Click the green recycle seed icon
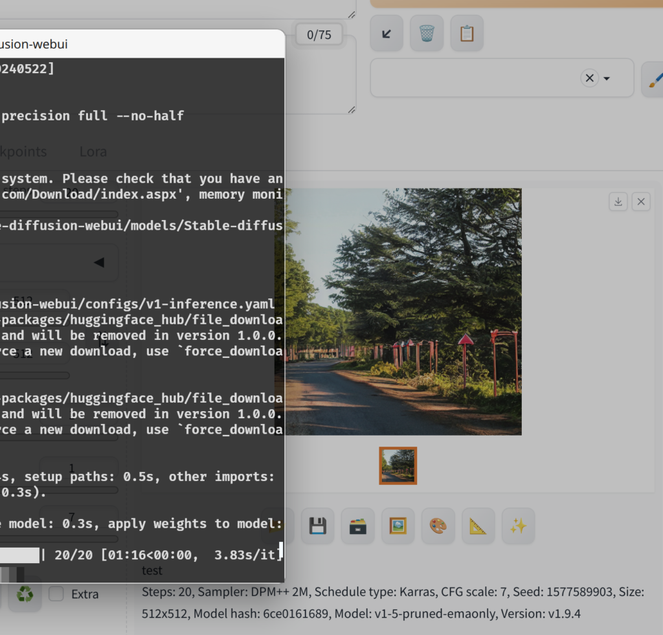The image size is (663, 635). 25,594
